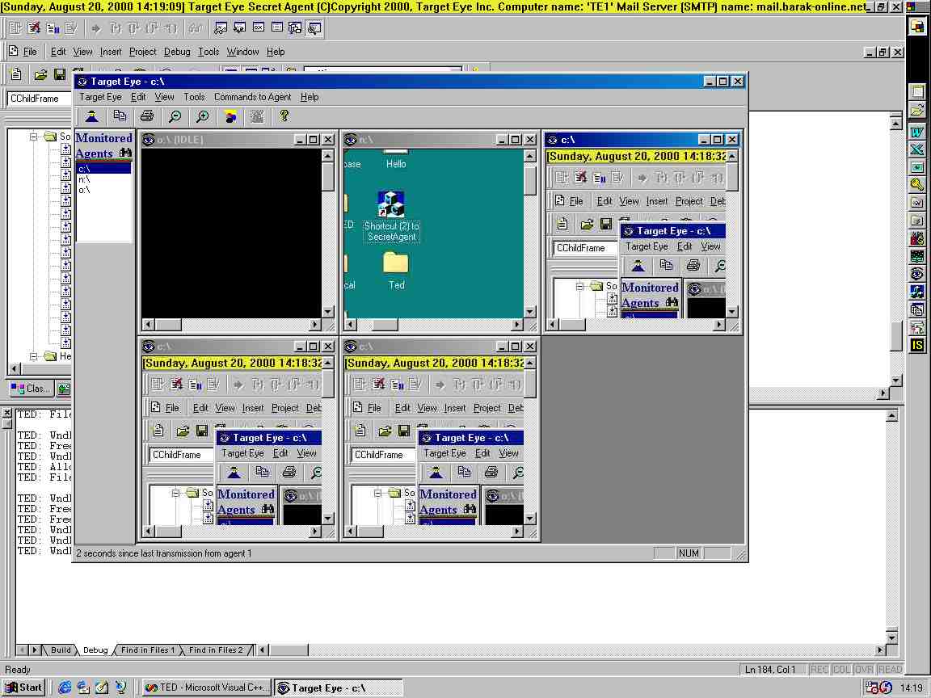Click Show Desktop icon in quick launch
This screenshot has height=698, width=931.
[x=102, y=687]
